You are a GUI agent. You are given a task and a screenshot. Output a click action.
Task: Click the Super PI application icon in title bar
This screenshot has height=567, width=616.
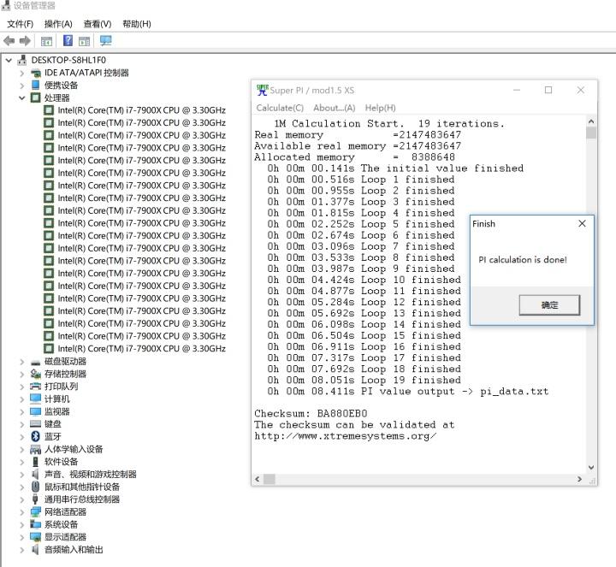tap(263, 90)
